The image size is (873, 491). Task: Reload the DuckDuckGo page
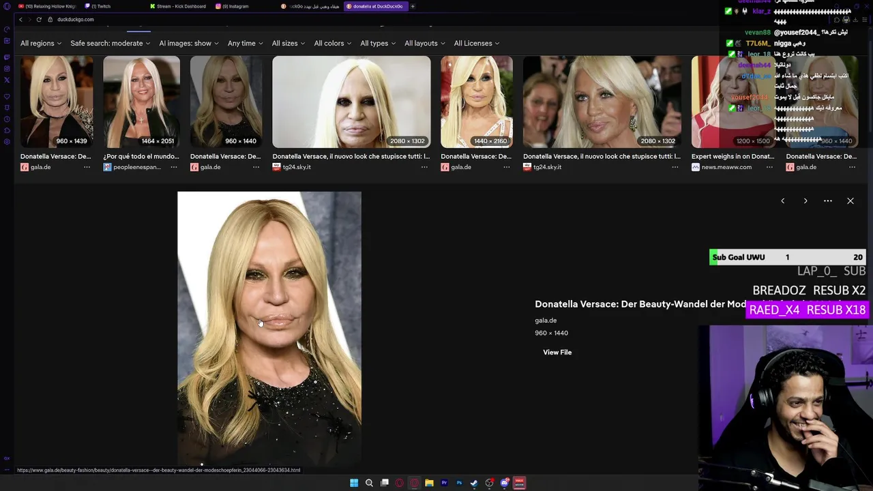coord(39,20)
